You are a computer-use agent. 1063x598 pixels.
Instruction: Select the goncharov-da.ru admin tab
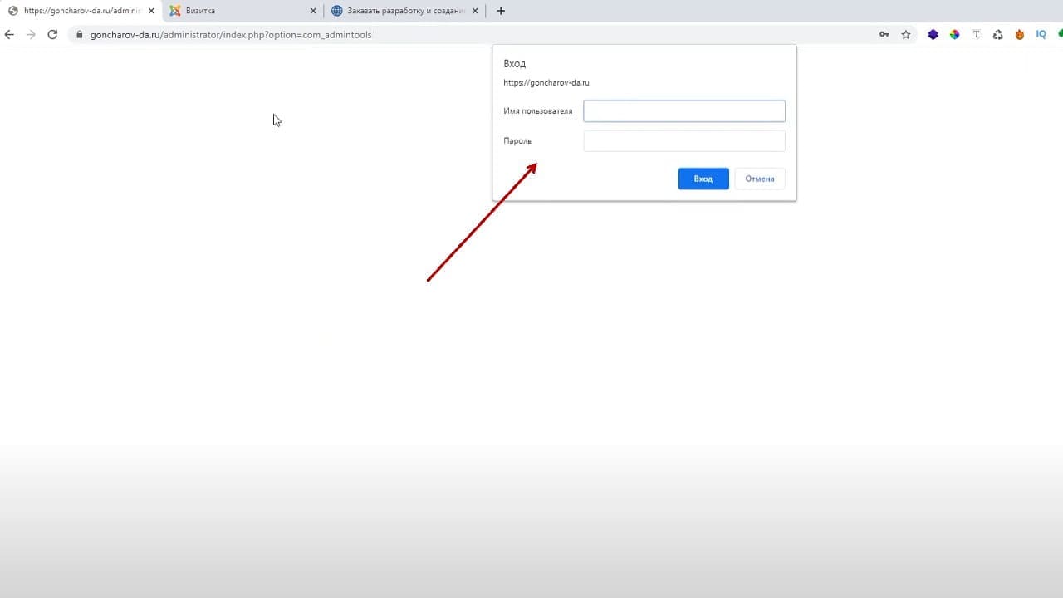(x=81, y=11)
